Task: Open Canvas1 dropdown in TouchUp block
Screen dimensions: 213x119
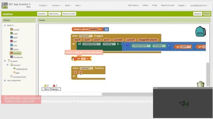Action: pyautogui.click(x=86, y=68)
